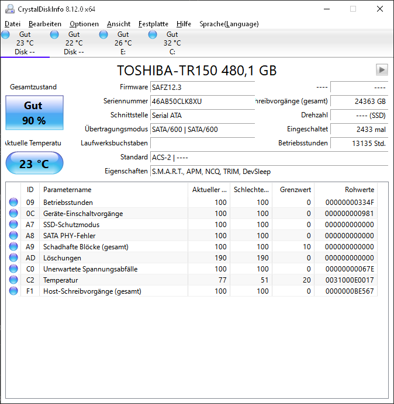The image size is (394, 404).
Task: Click the next-disk arrow button beside drive name
Action: (x=382, y=70)
